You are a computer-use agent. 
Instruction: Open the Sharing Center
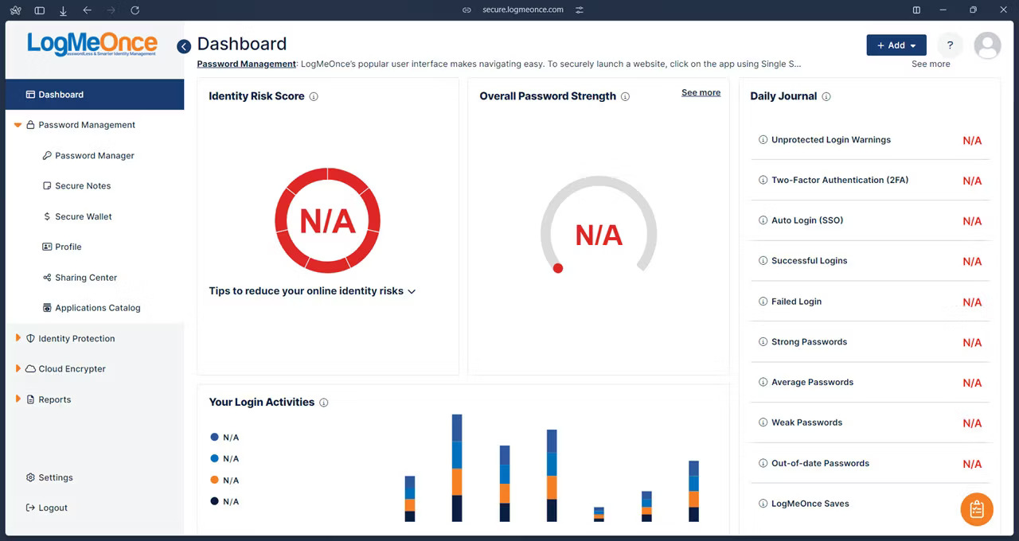point(86,277)
